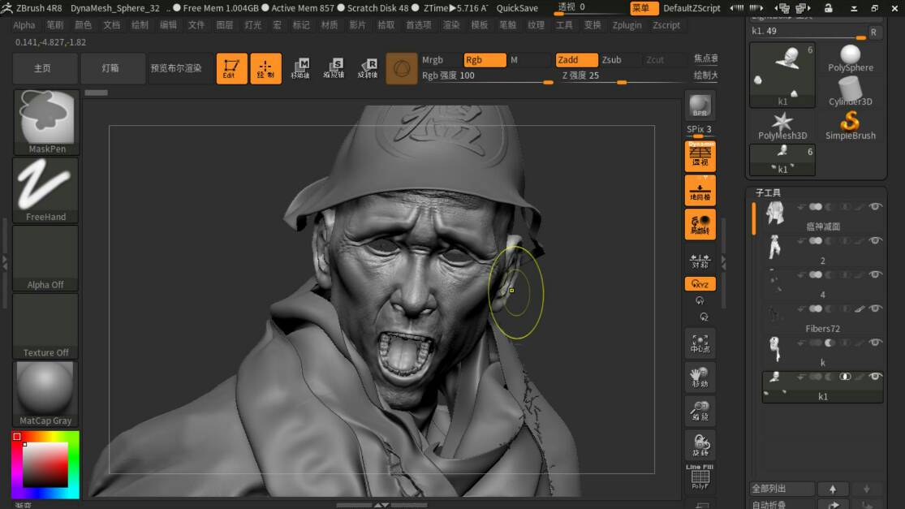This screenshot has height=509, width=905.
Task: Click the LightBox (灯箱) button
Action: [x=110, y=68]
